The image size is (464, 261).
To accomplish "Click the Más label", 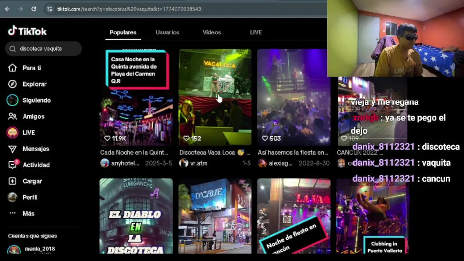I will [28, 214].
